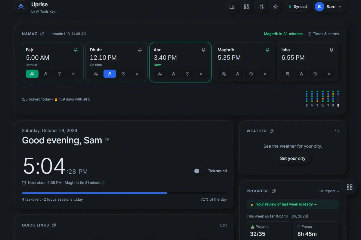361x240 pixels.
Task: Click the 32/35 prayers count
Action: coord(258,234)
